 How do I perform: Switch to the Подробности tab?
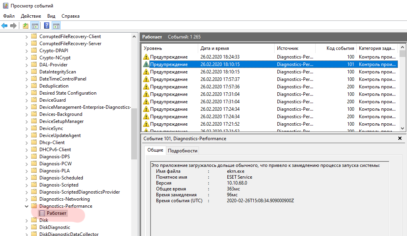point(182,151)
